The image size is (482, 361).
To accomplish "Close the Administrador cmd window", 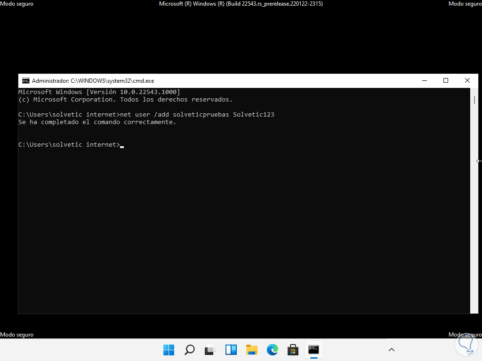I will [x=467, y=81].
